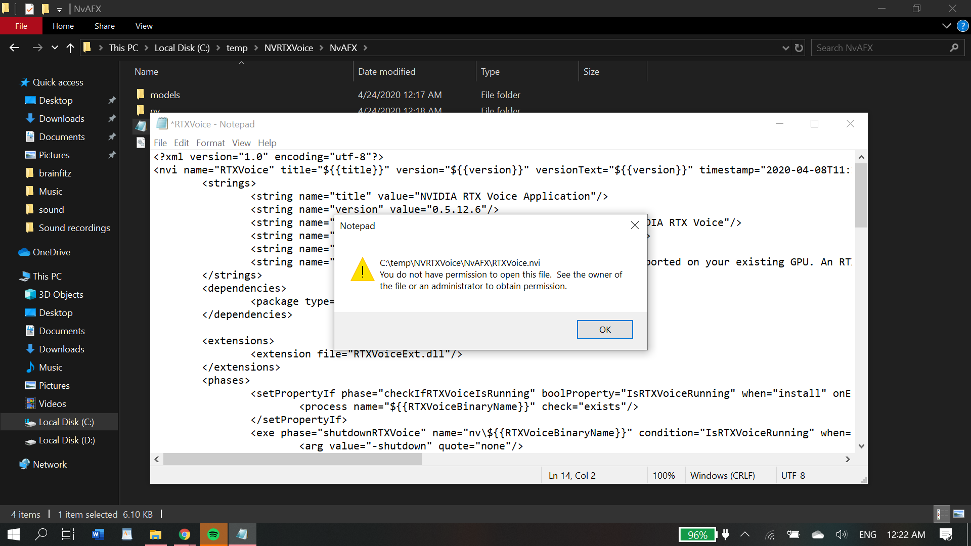Select 'NVRTXVoice' in the address breadcrumb
This screenshot has width=971, height=546.
pos(289,48)
